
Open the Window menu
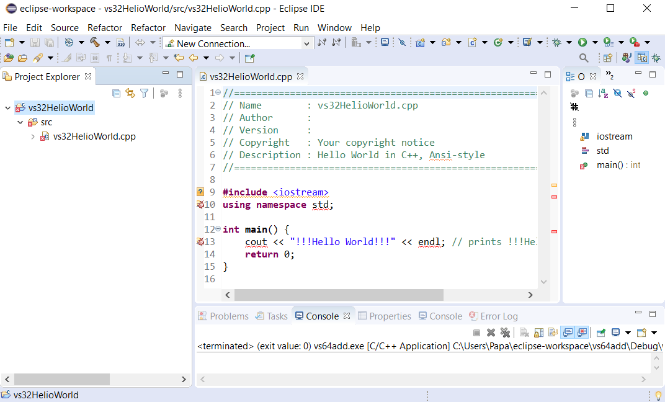(x=334, y=27)
